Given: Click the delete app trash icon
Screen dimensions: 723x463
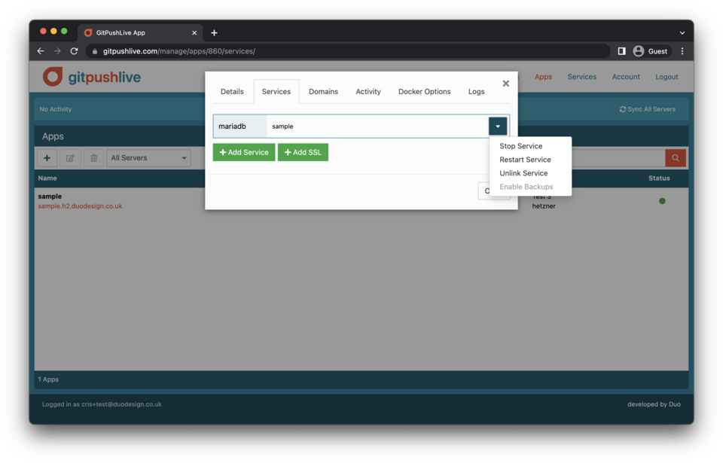Looking at the screenshot, I should click(x=93, y=158).
